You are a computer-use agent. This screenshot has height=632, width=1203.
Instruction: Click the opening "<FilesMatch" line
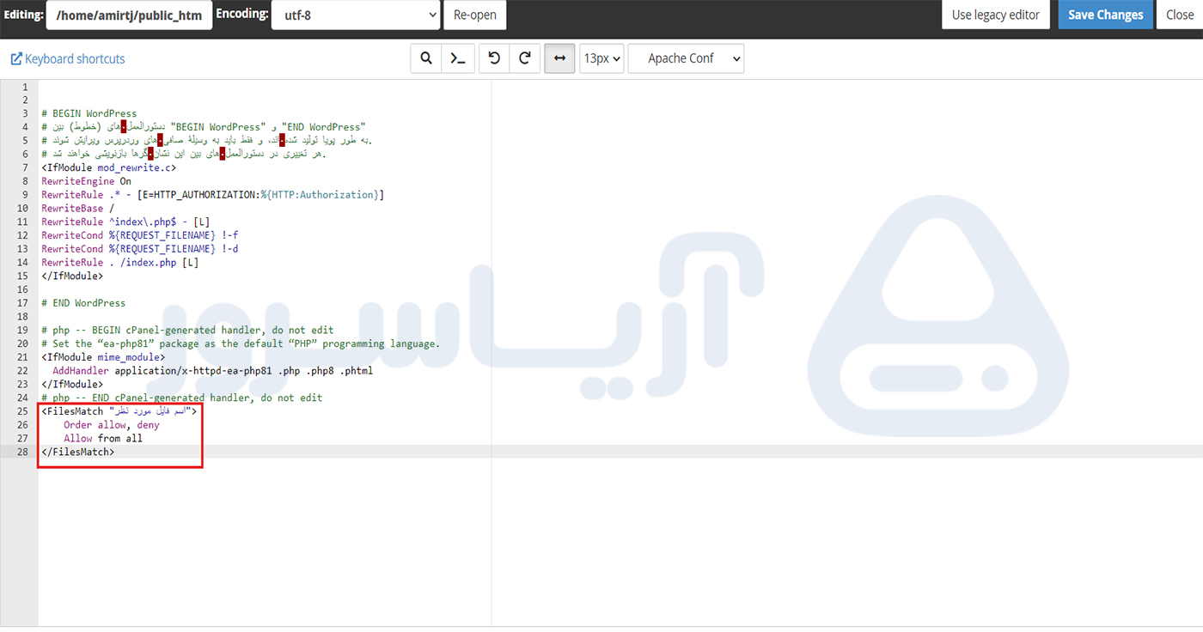(119, 411)
